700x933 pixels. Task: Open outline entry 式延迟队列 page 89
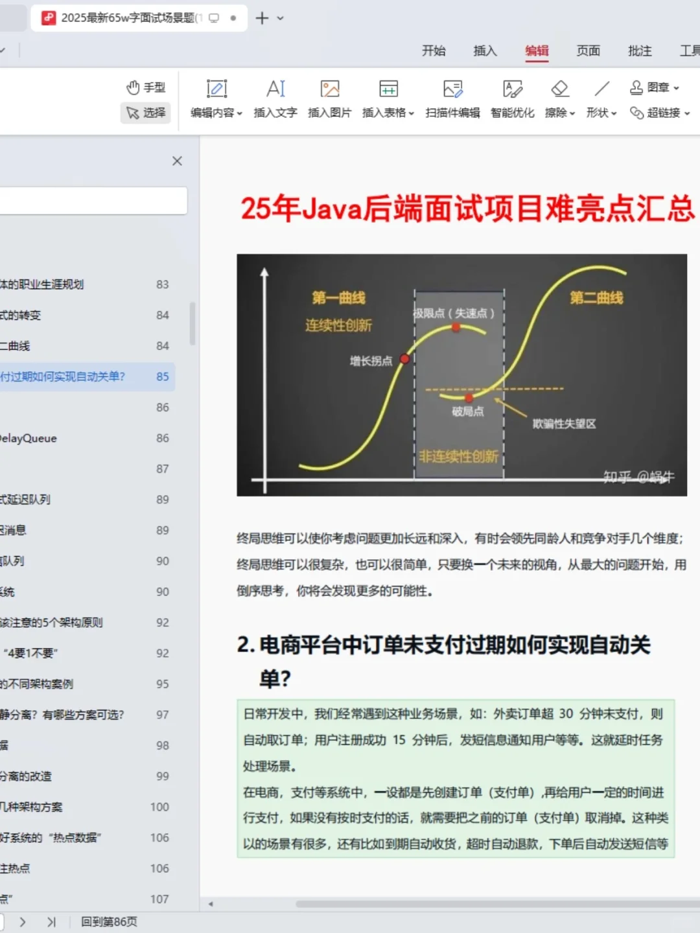pos(87,500)
